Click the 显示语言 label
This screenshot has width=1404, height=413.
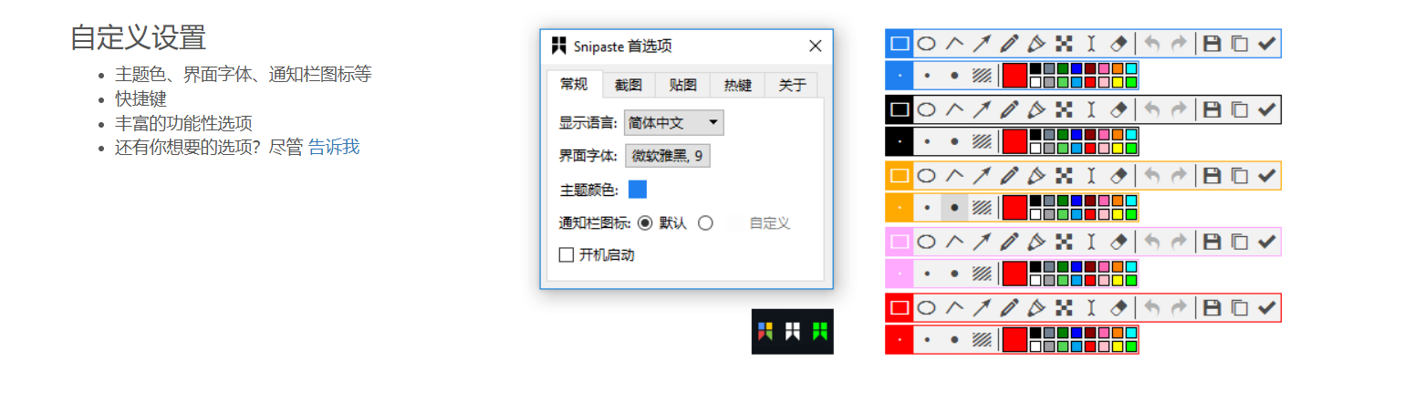pos(589,122)
